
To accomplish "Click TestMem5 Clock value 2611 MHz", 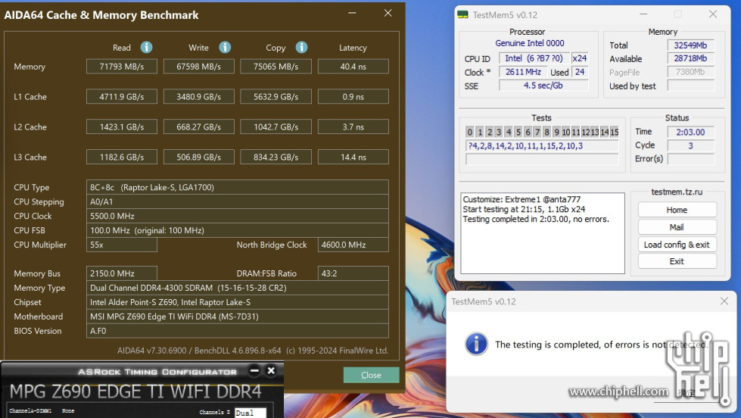I will (523, 72).
